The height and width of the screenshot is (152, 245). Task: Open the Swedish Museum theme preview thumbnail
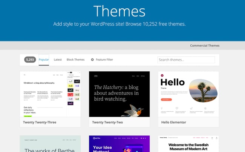click(188, 144)
